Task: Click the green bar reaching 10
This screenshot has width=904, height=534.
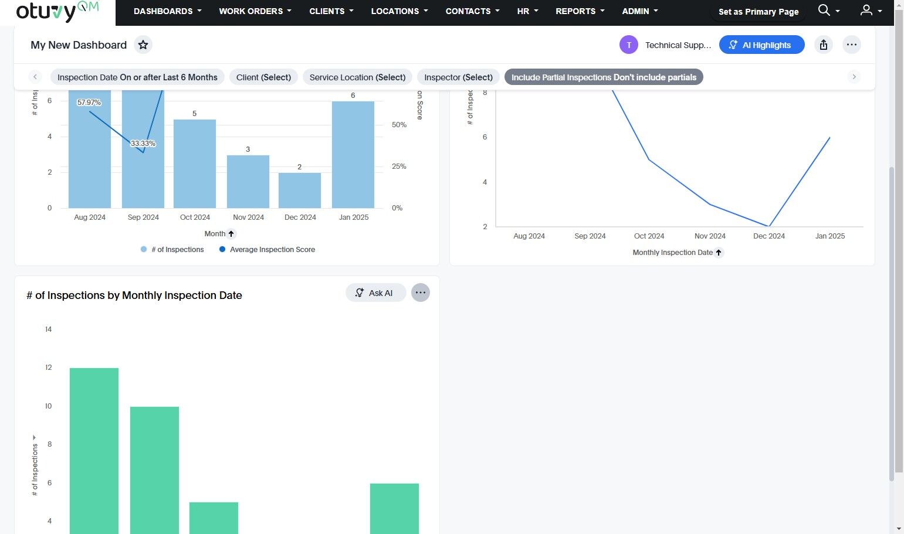Action: tap(154, 470)
